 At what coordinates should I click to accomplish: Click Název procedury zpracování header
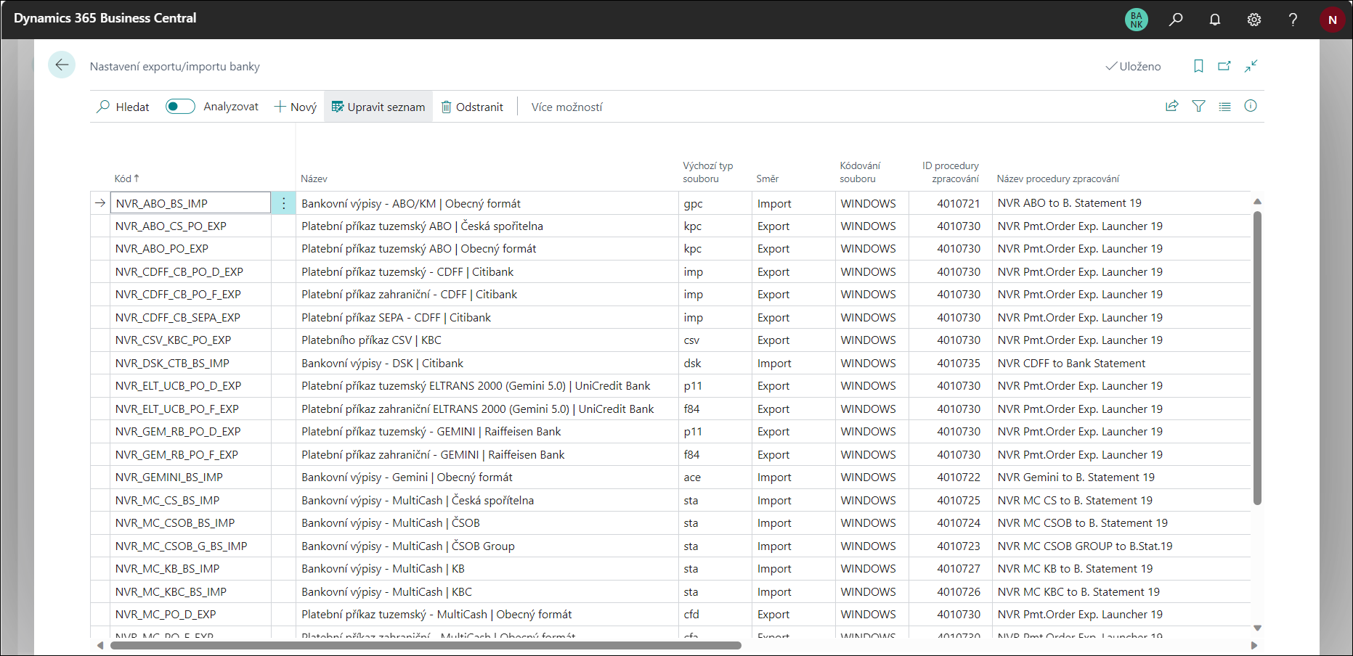click(x=1057, y=179)
